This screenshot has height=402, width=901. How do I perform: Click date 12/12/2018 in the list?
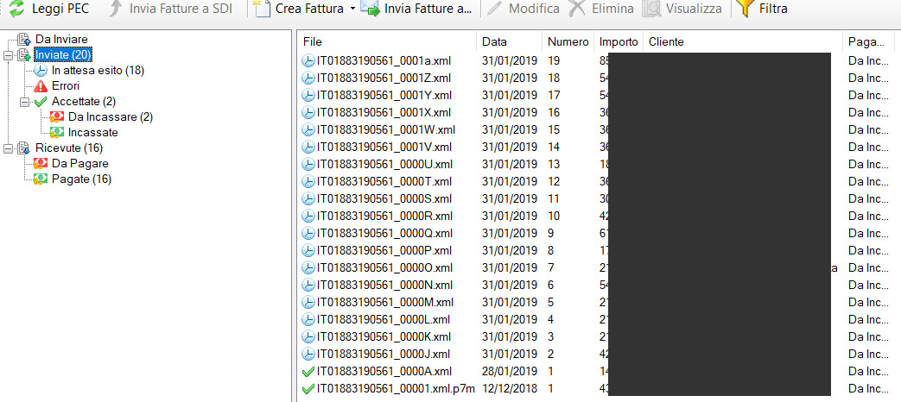(510, 388)
